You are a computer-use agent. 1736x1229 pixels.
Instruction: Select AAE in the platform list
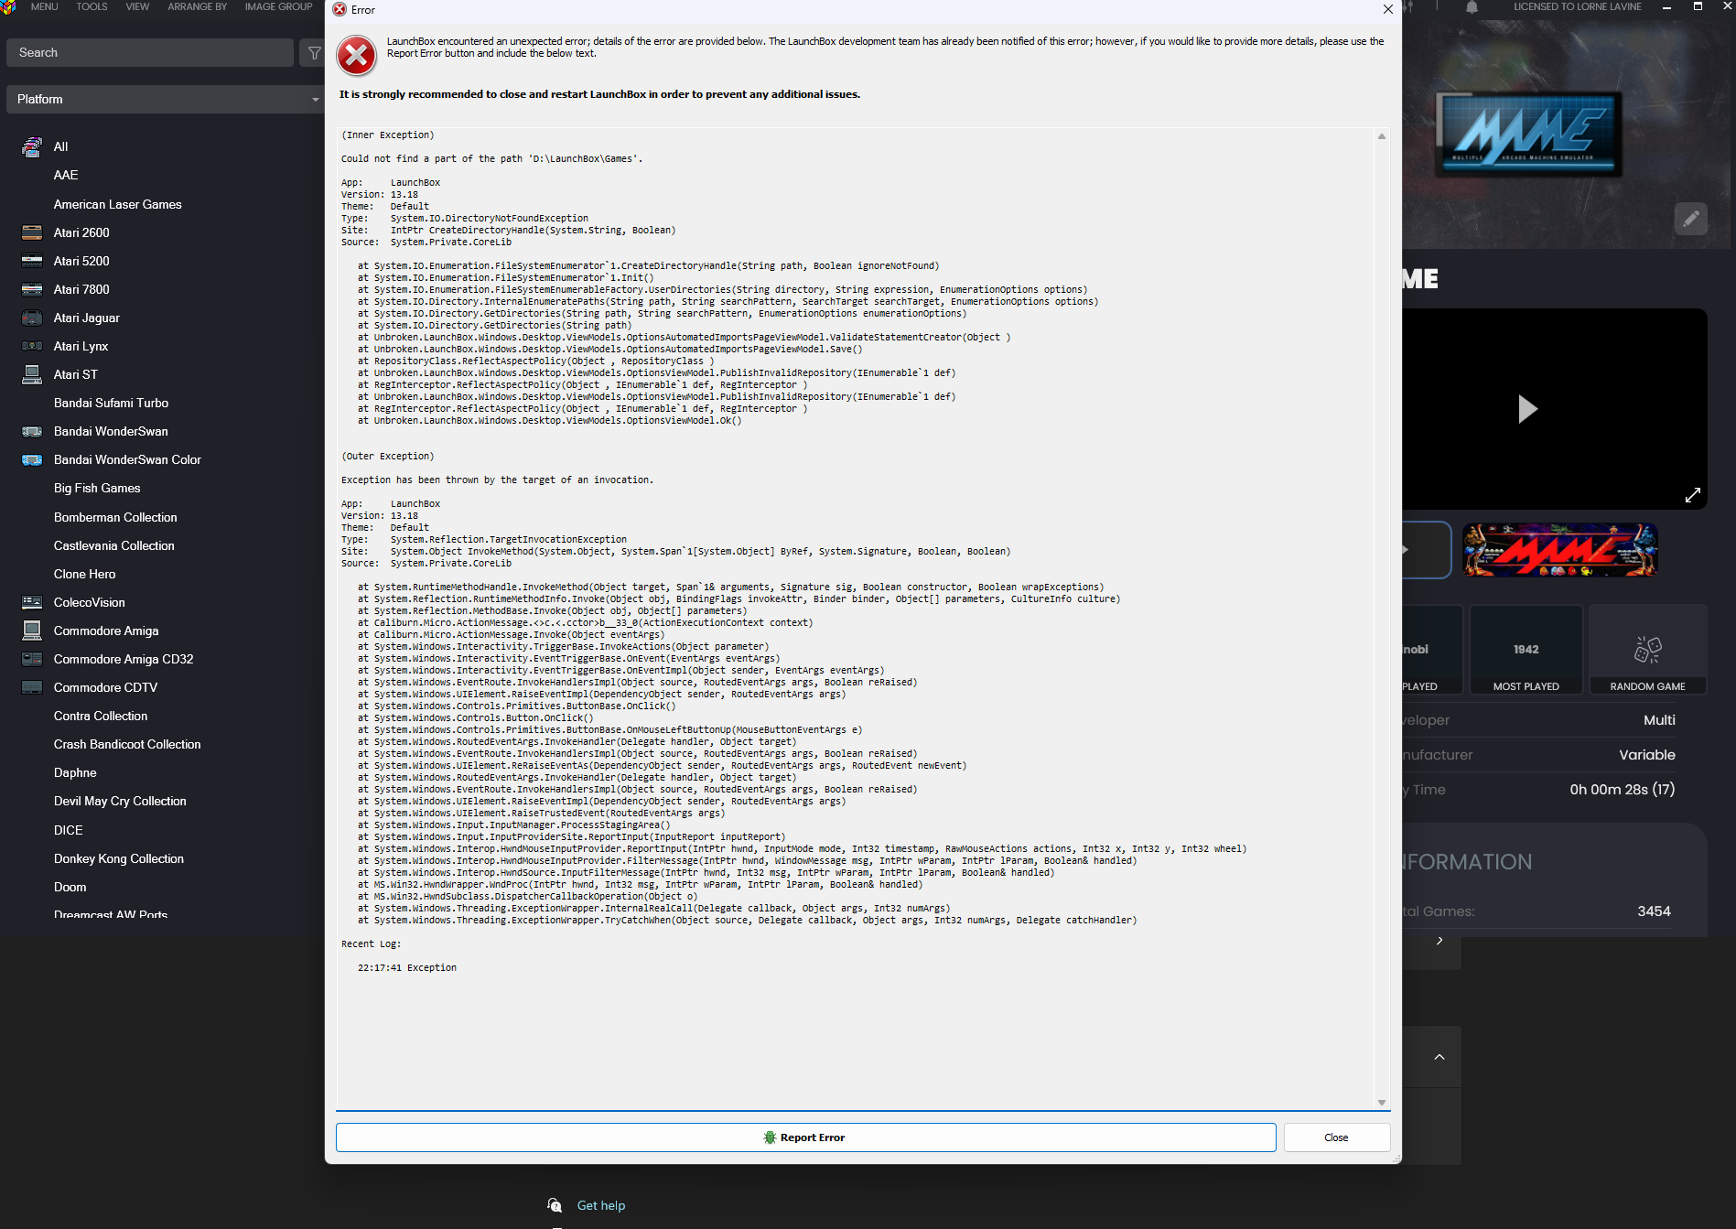(66, 175)
